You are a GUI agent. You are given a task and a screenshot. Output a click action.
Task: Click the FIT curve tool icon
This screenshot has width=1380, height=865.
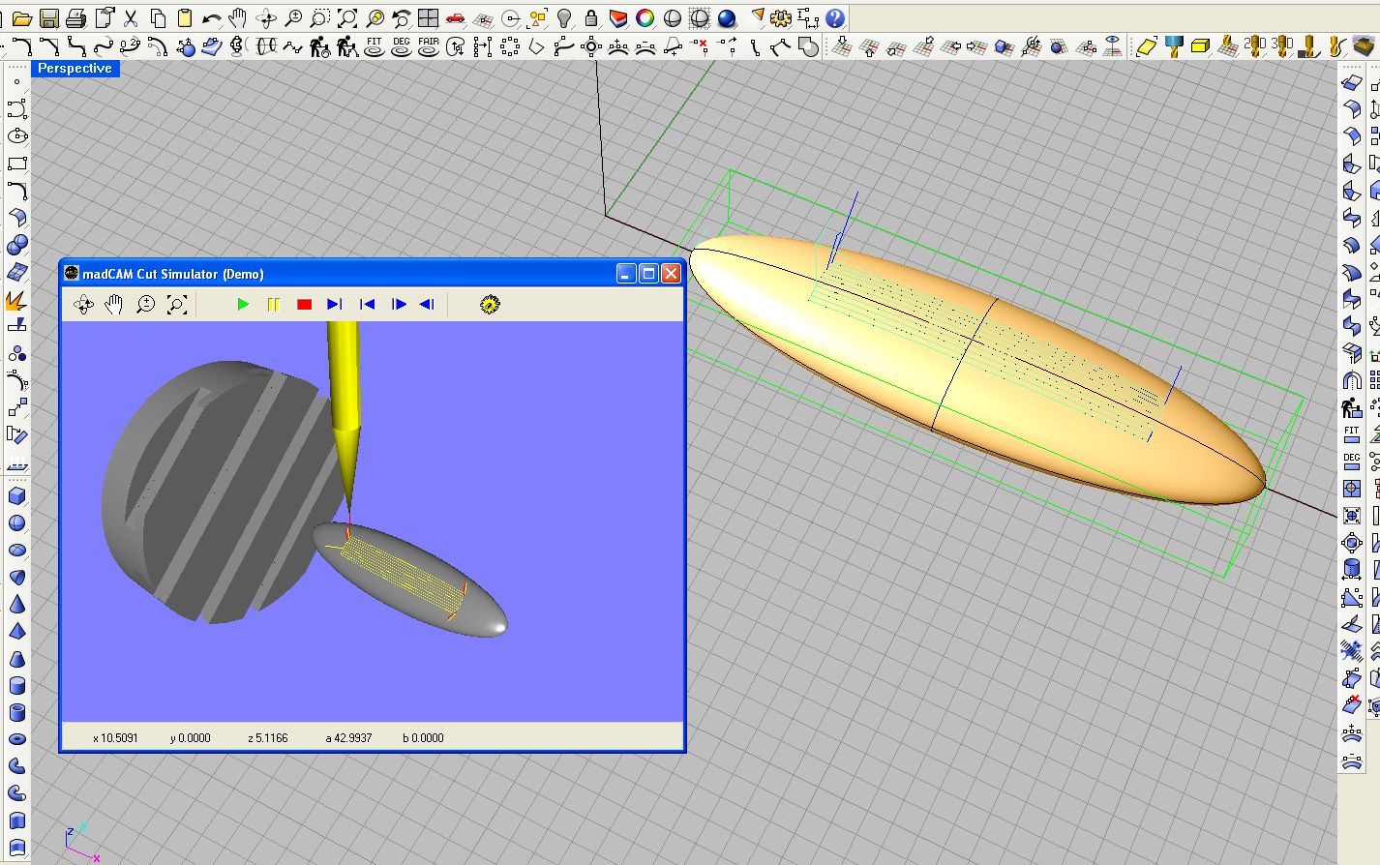coord(375,46)
